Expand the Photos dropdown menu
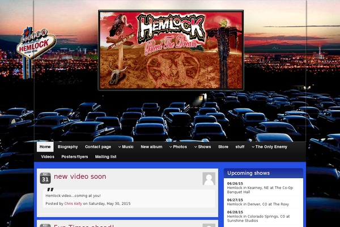This screenshot has height=227, width=340. 178,147
